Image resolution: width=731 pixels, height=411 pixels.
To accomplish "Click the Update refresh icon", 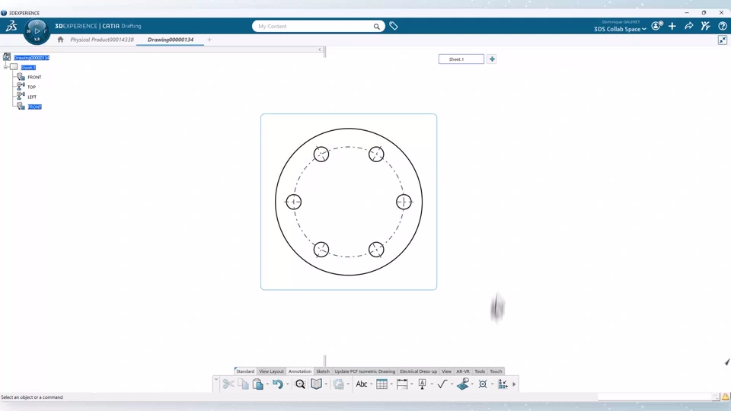I will (338, 384).
